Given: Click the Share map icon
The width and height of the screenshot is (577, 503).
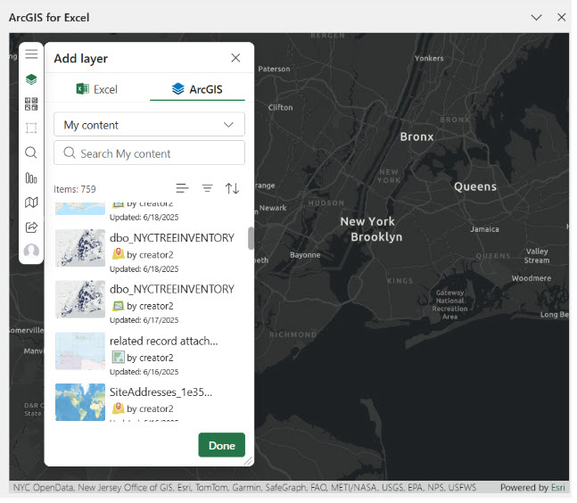Looking at the screenshot, I should coord(31,227).
